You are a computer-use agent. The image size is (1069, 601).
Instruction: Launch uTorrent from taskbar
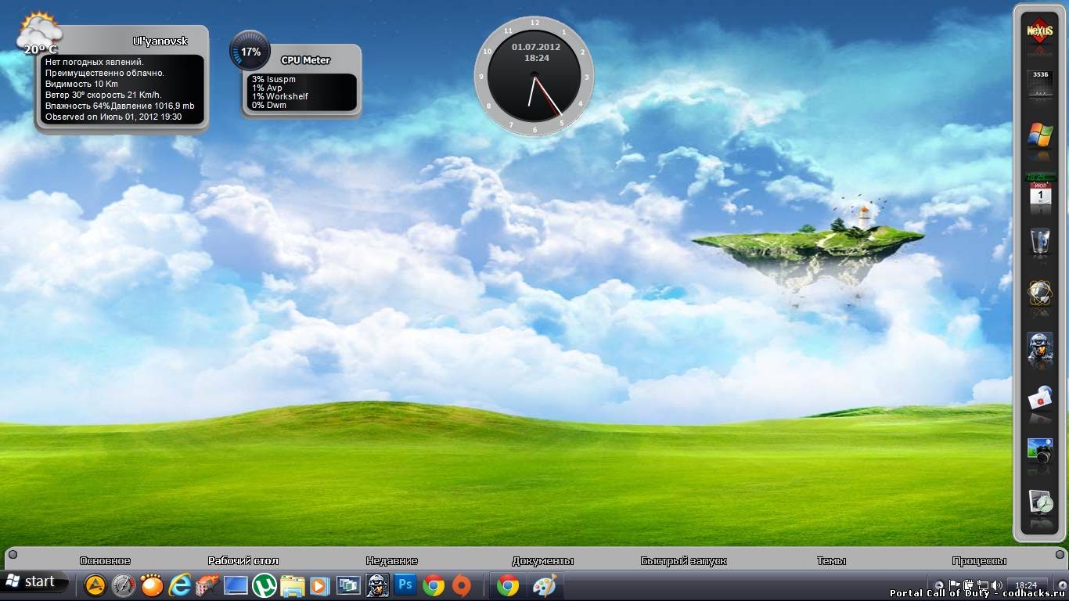point(265,585)
